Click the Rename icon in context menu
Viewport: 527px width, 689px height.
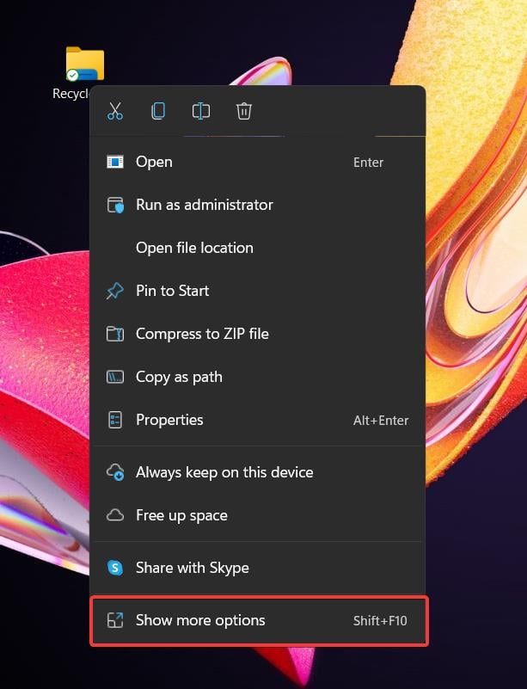click(201, 111)
